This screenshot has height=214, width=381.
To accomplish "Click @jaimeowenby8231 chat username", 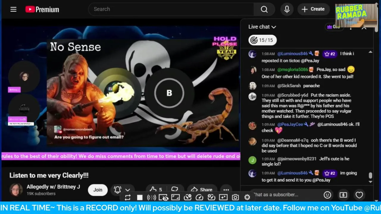I will pos(297,159).
